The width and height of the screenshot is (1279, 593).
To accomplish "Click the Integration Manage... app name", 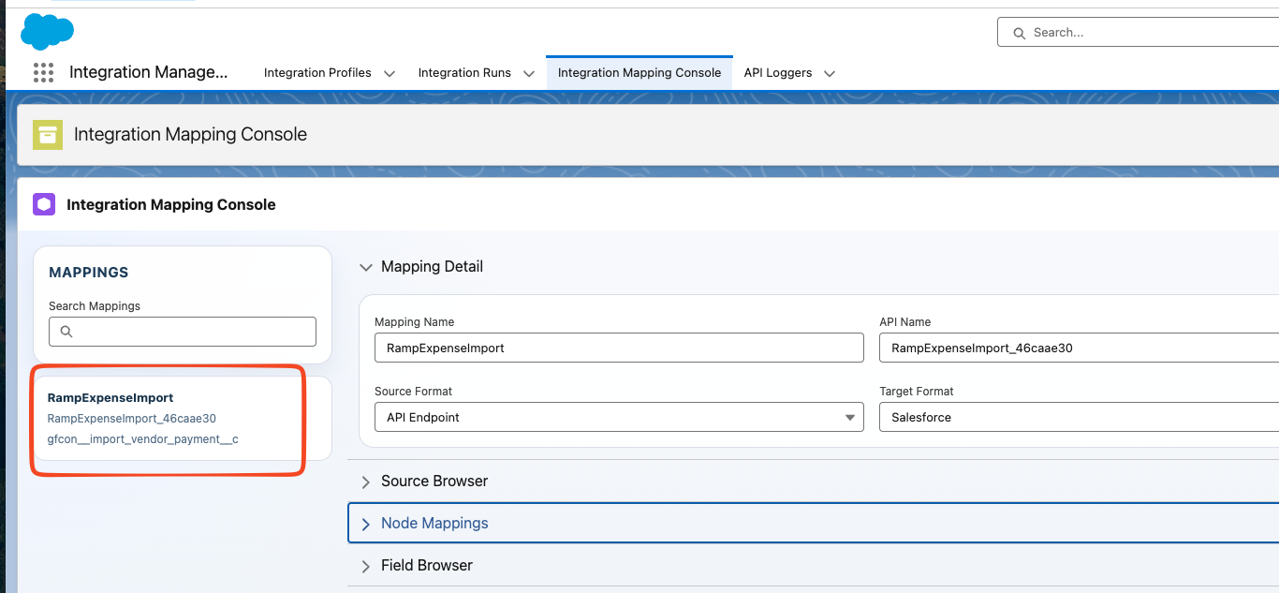I will 148,72.
